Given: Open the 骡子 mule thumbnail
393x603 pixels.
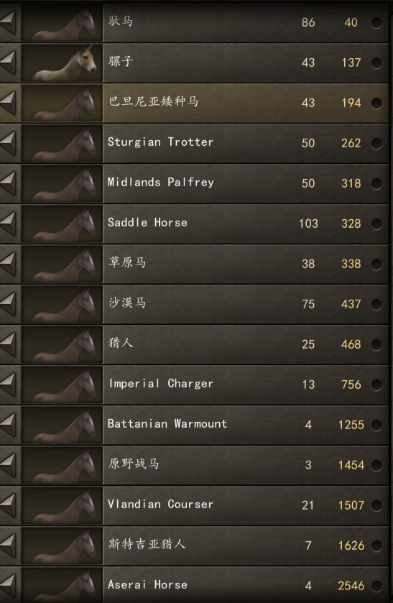Looking at the screenshot, I should pyautogui.click(x=62, y=63).
